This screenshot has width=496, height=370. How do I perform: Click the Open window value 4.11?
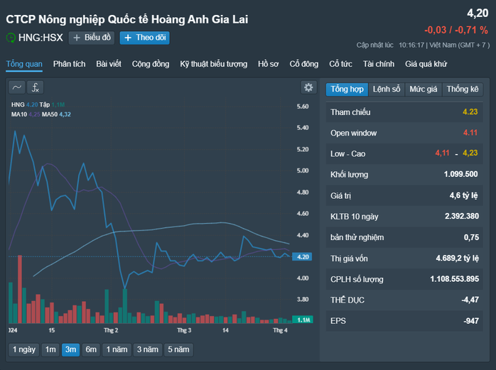point(470,133)
